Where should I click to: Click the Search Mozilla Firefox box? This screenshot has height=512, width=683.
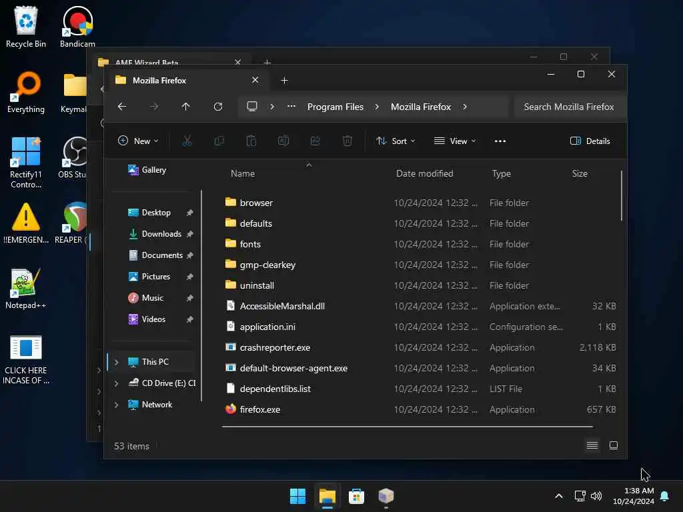pyautogui.click(x=569, y=107)
